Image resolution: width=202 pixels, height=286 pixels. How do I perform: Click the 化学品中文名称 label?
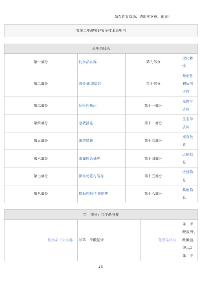[x=61, y=240]
